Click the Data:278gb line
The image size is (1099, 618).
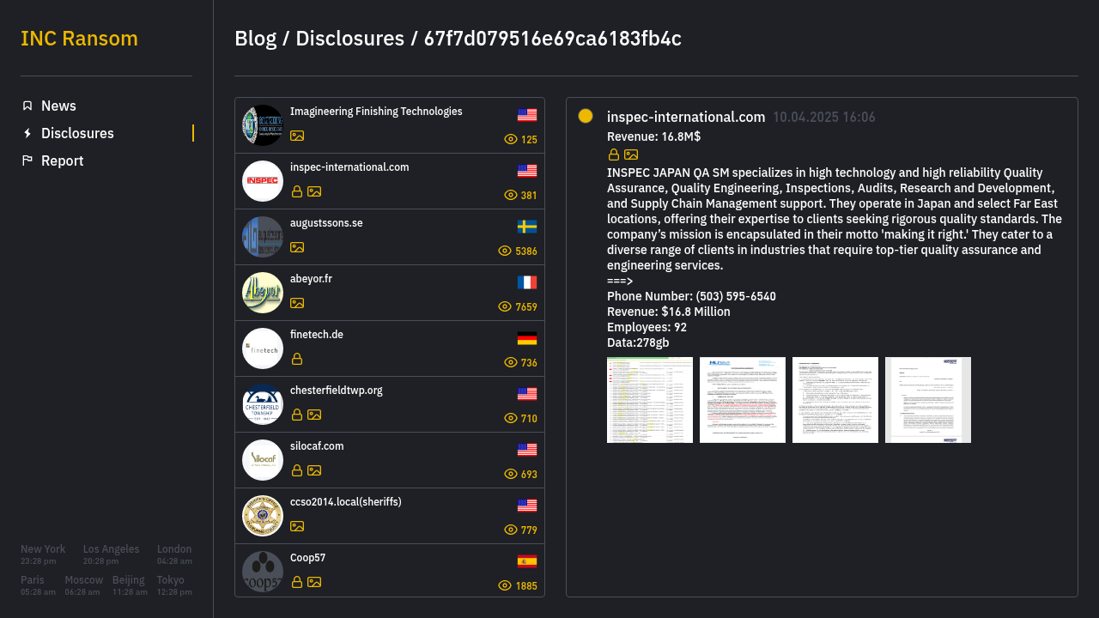click(638, 342)
